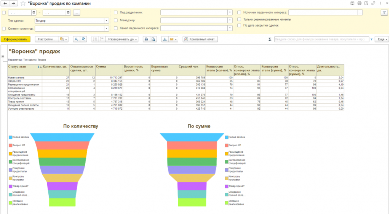This screenshot has width=390, height=214.
Task: Add report to favorites with star icon
Action: click(23, 3)
